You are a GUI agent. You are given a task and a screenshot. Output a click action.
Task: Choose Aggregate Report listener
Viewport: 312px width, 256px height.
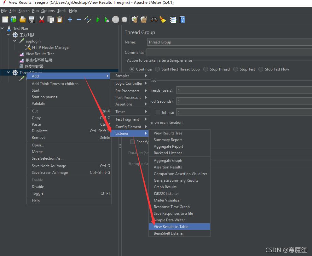(180, 146)
